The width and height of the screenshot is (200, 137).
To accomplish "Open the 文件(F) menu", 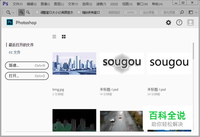I will click(x=18, y=4).
